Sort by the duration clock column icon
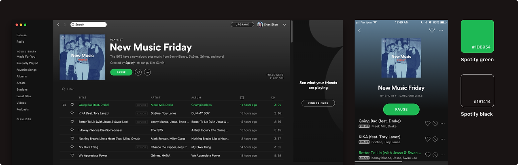This screenshot has width=518, height=165. coord(273,98)
